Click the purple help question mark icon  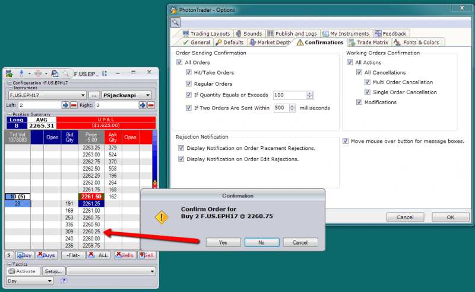(x=64, y=281)
